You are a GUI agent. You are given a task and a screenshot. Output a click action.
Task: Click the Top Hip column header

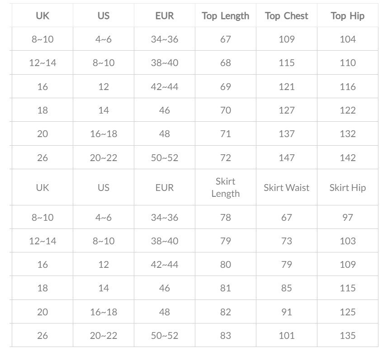tap(347, 16)
